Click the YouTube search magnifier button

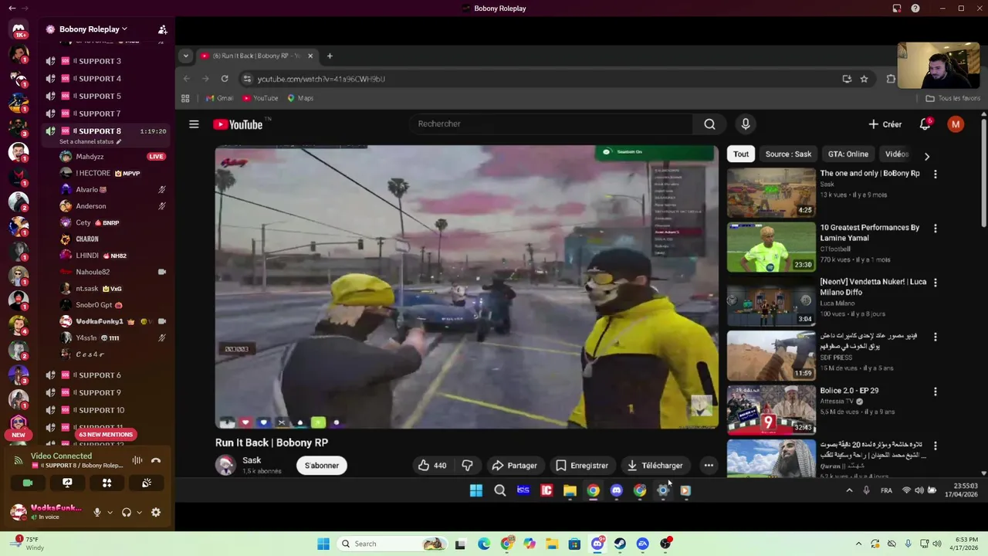pos(709,124)
